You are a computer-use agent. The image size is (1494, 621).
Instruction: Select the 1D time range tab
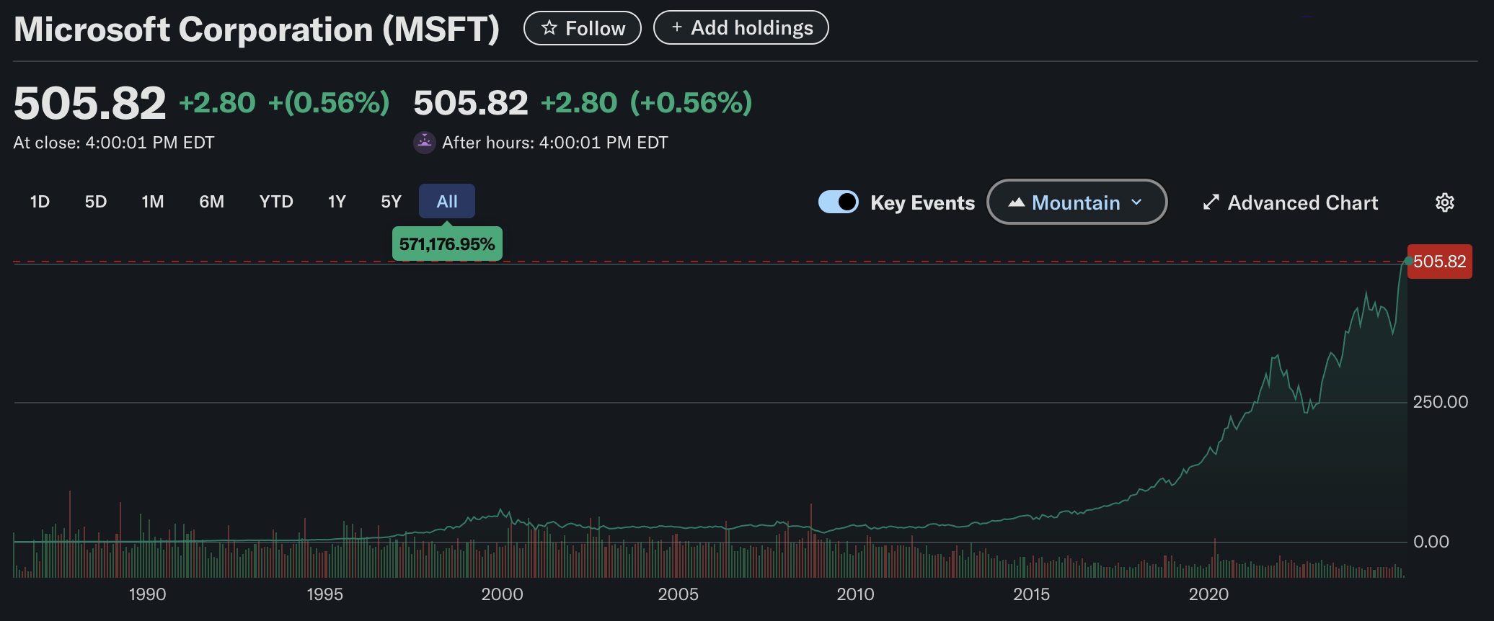click(40, 202)
